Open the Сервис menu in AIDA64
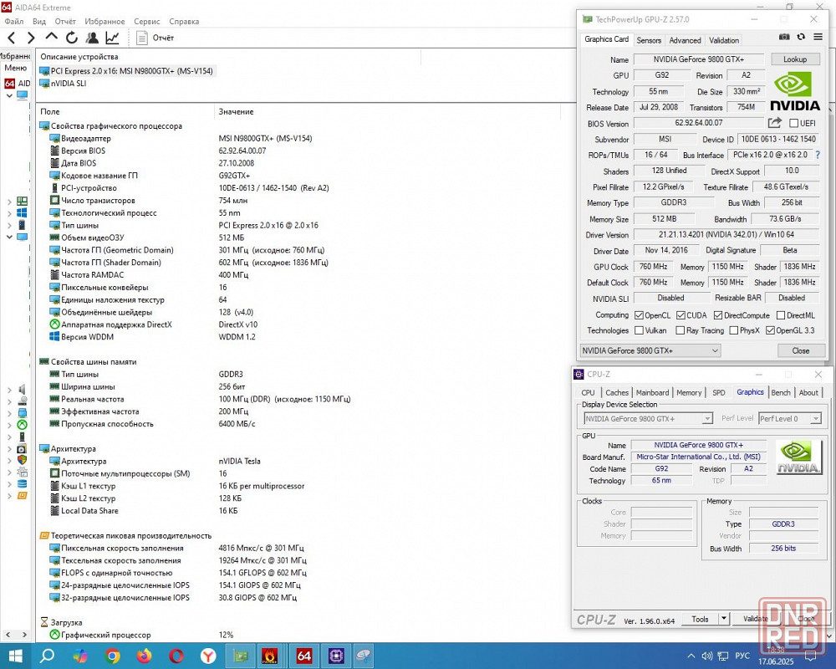 pos(146,22)
